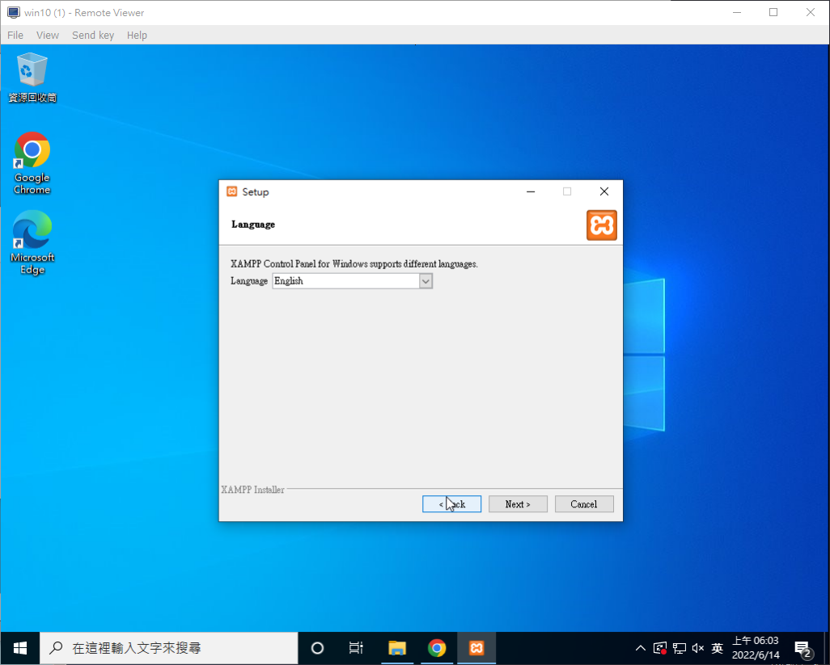Image resolution: width=830 pixels, height=665 pixels.
Task: Open the View menu
Action: tap(48, 36)
